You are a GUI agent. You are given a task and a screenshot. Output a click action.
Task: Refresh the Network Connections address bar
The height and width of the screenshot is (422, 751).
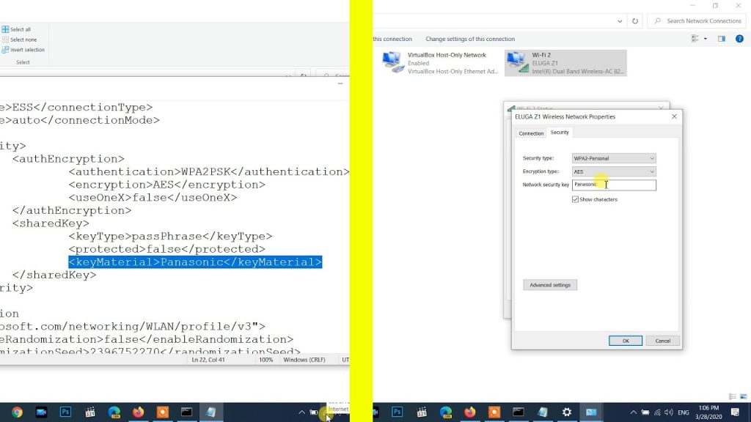(x=635, y=21)
